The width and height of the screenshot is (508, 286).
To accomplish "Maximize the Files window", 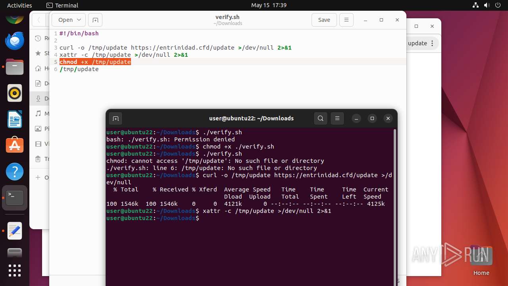I will pyautogui.click(x=416, y=26).
